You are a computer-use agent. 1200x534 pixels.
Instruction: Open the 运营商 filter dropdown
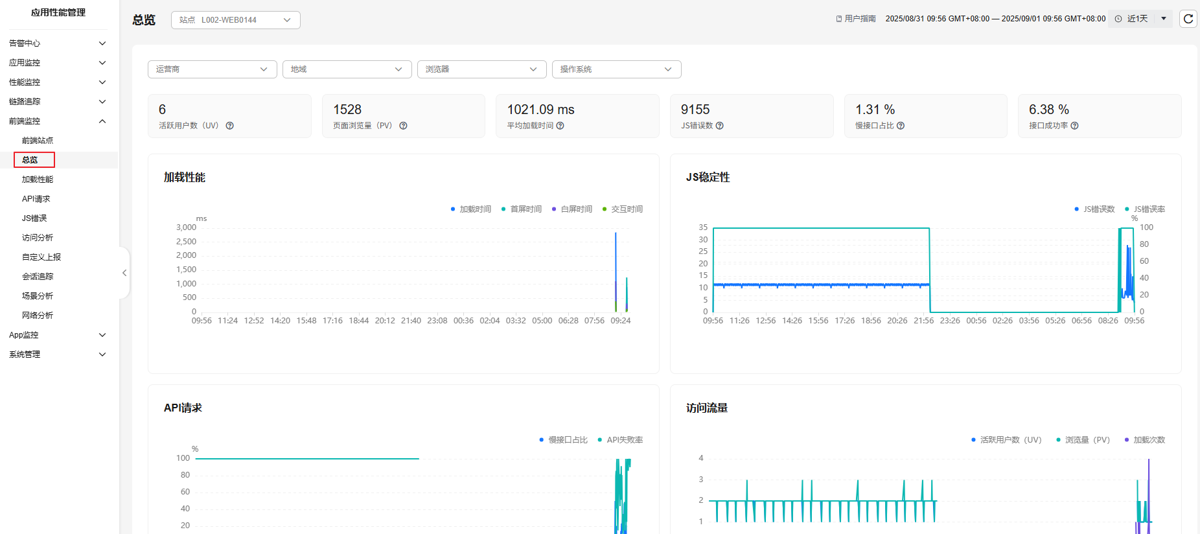coord(212,69)
